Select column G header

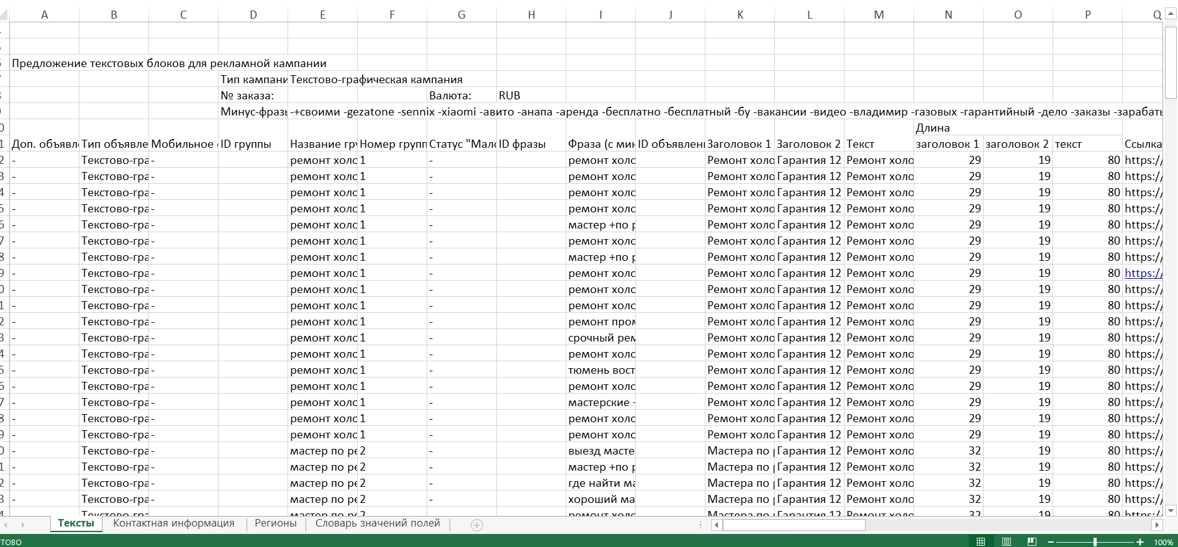[x=462, y=15]
